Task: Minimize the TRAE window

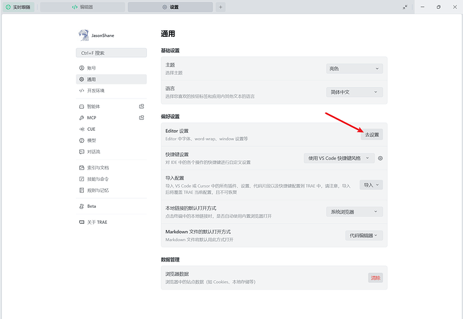Action: pyautogui.click(x=423, y=7)
